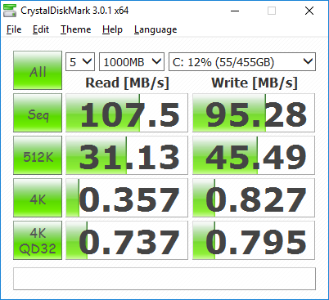
Task: Select the 4K write result 0.827
Action: (x=254, y=198)
